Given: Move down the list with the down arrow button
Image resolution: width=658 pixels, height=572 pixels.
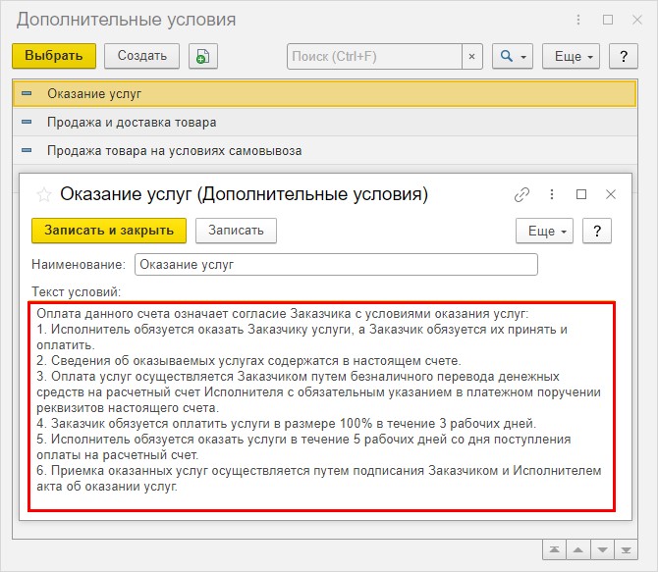Looking at the screenshot, I should [x=602, y=549].
